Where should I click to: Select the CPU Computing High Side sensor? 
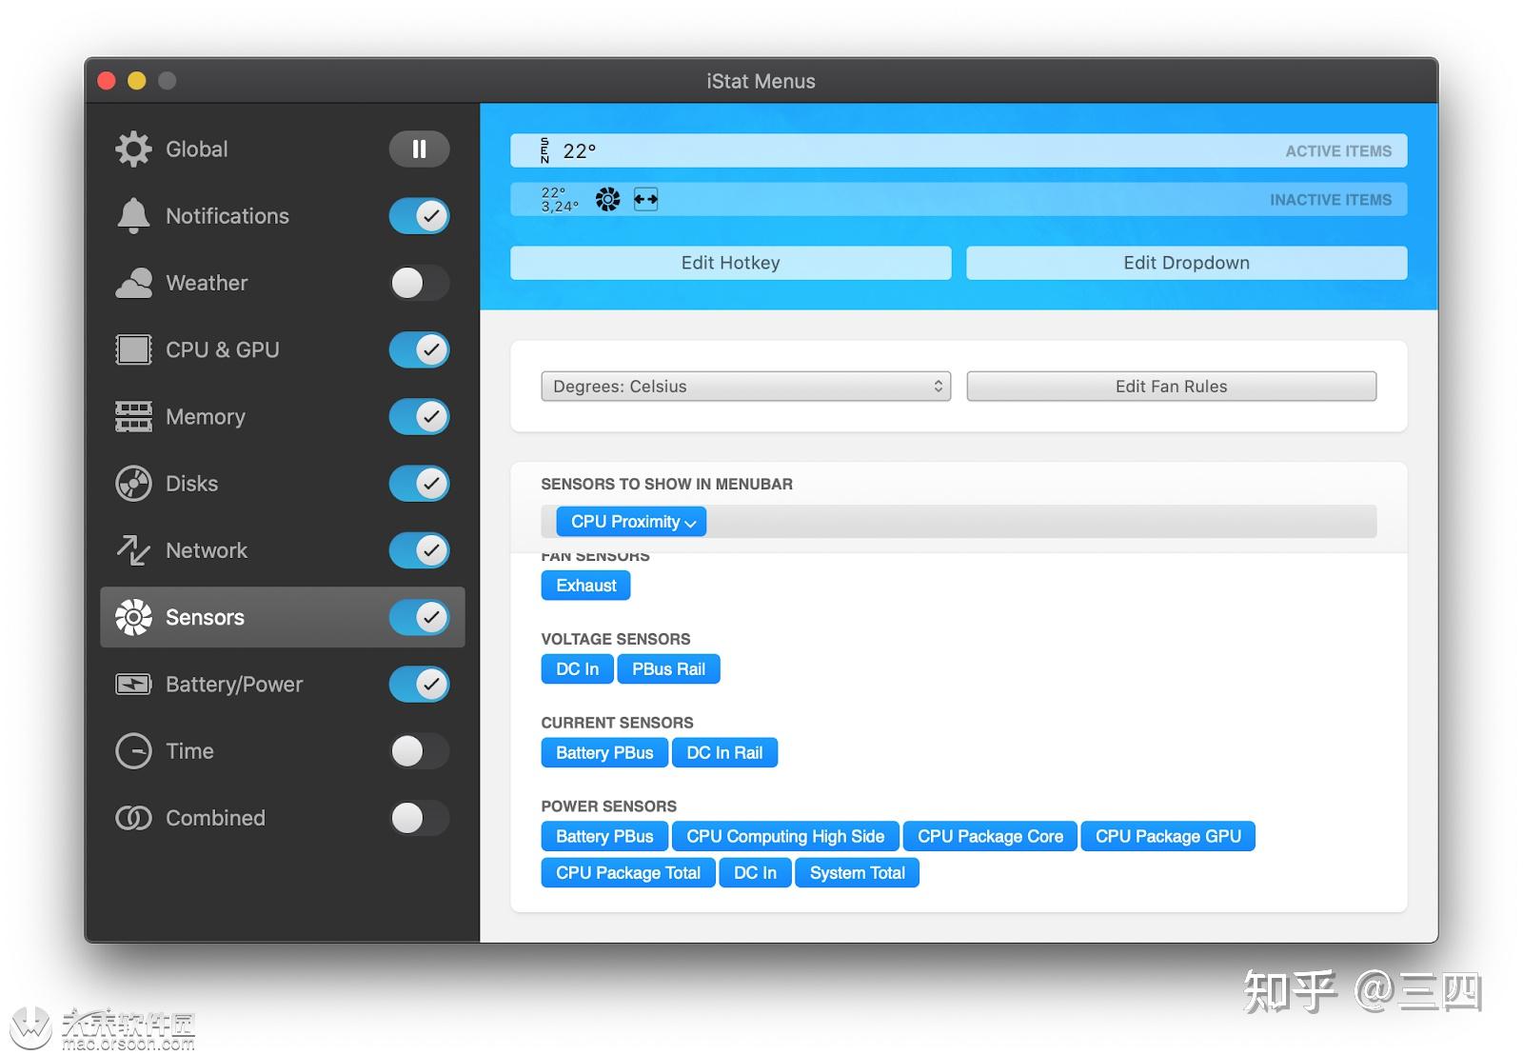[785, 837]
